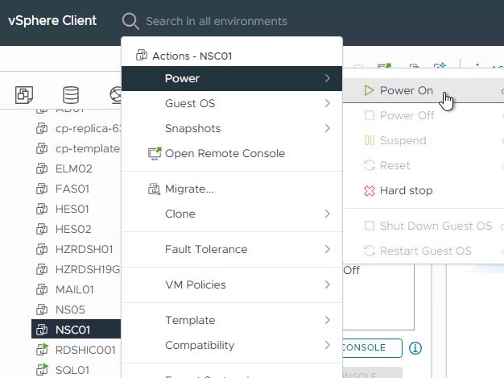Image resolution: width=504 pixels, height=378 pixels.
Task: Click the VM icon next to cp-template
Action: click(x=42, y=148)
